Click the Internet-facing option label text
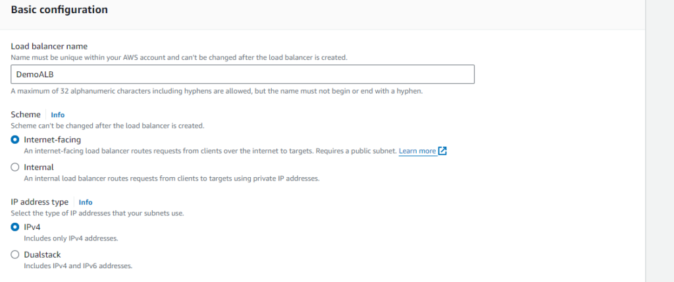The width and height of the screenshot is (674, 282). click(x=53, y=140)
